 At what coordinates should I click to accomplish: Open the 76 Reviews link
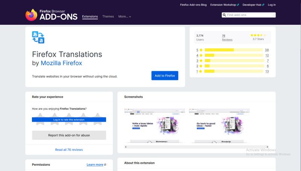point(227,38)
